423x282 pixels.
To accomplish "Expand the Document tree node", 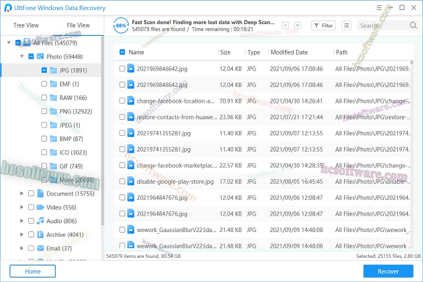I will [22, 193].
